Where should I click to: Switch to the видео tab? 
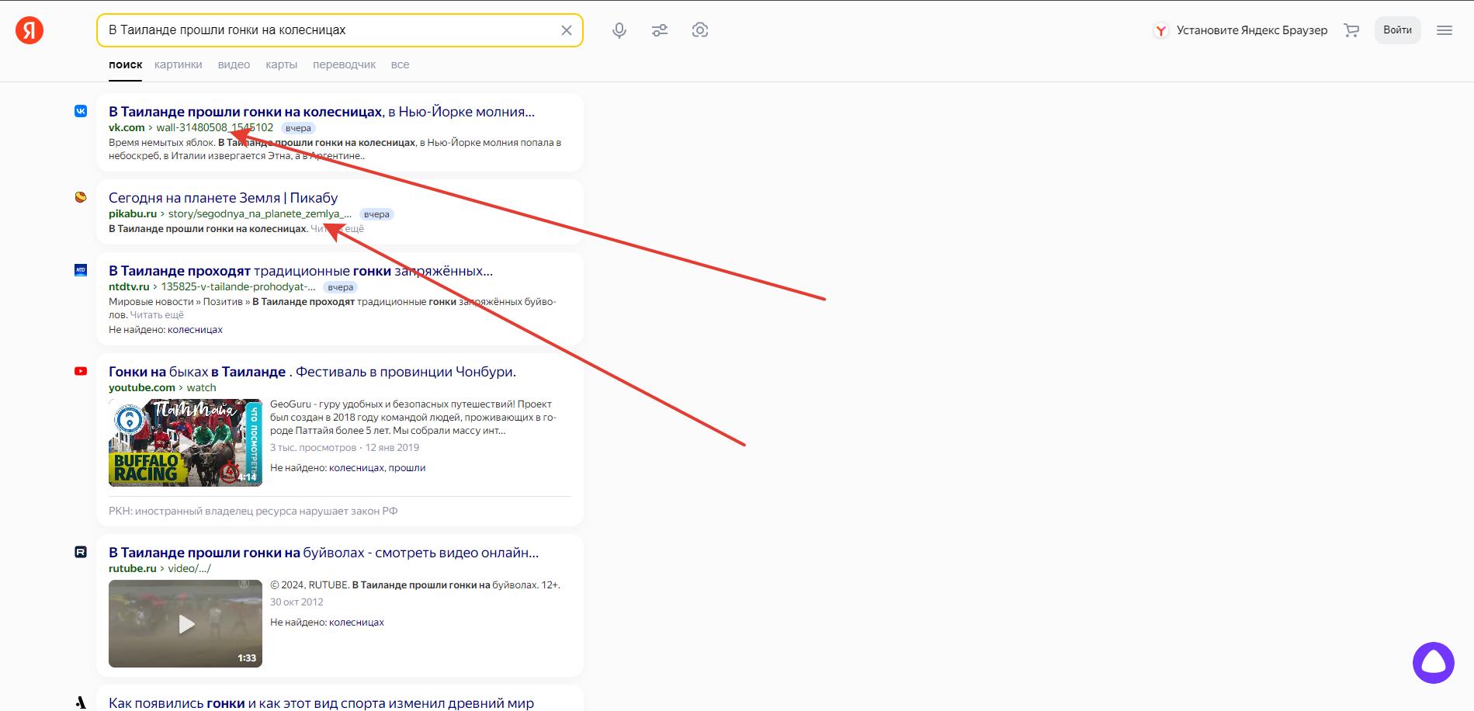[x=234, y=64]
